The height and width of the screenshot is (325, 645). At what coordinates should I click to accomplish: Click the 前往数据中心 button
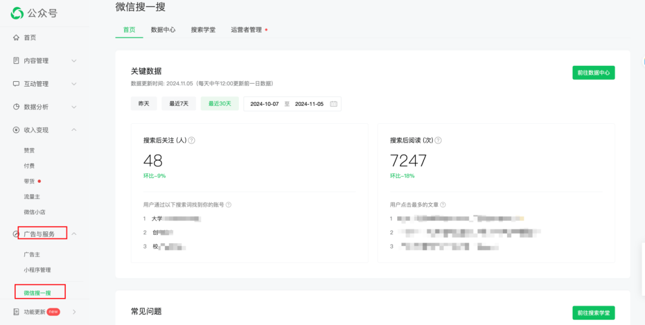pyautogui.click(x=593, y=73)
